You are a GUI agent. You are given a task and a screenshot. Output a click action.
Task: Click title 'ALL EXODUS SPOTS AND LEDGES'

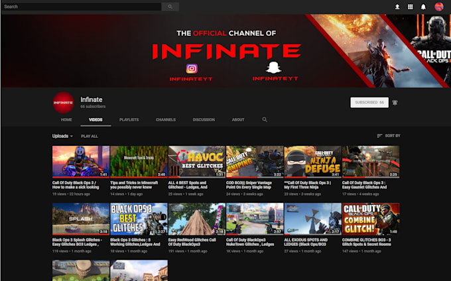click(306, 242)
